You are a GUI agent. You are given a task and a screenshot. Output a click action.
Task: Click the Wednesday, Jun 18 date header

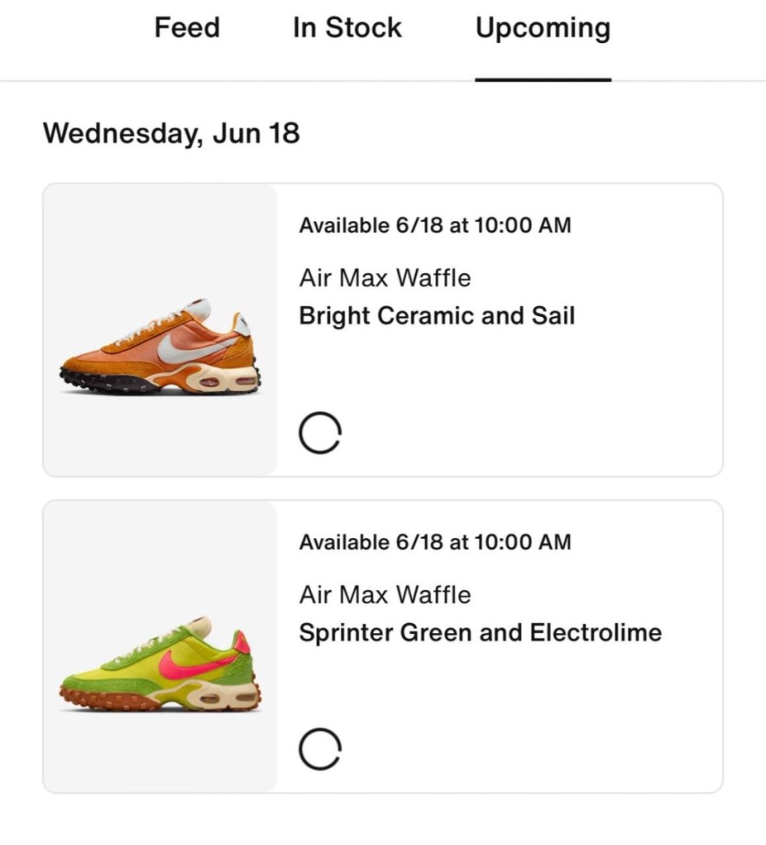(171, 133)
